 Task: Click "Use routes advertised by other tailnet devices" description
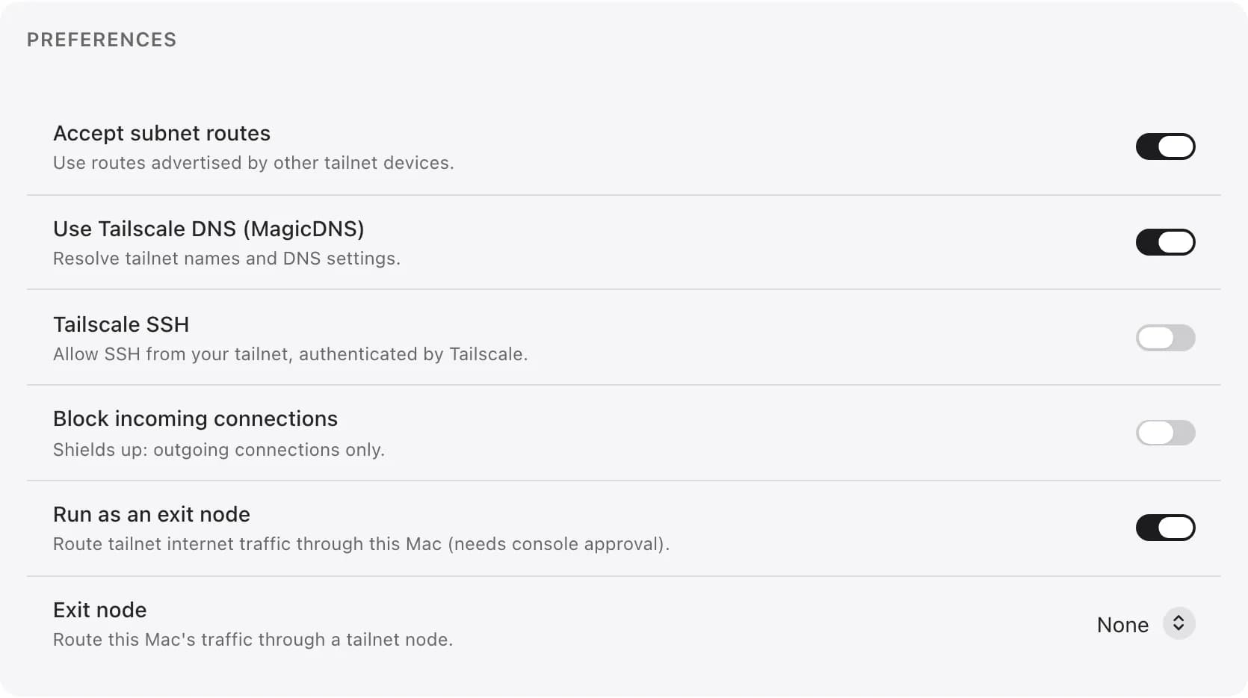(253, 163)
